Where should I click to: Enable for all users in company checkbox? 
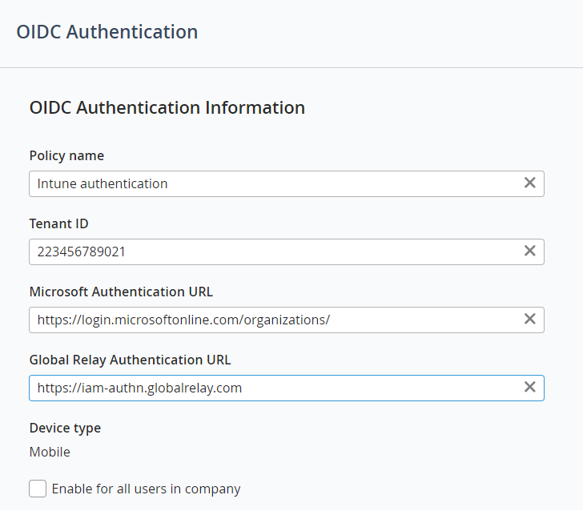(38, 489)
